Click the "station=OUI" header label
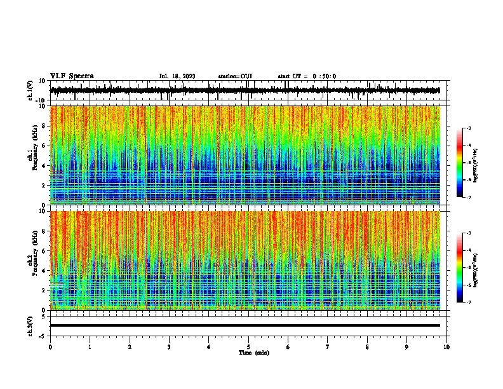The width and height of the screenshot is (503, 389). (235, 76)
